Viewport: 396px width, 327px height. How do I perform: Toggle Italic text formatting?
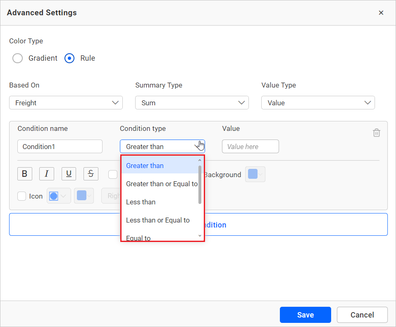coord(47,174)
